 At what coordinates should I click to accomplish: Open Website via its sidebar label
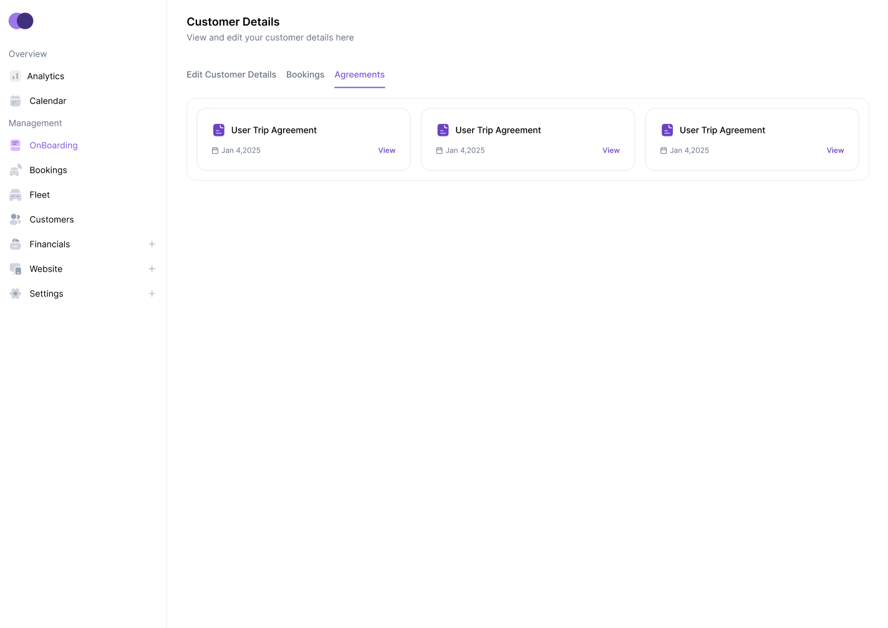click(x=46, y=269)
